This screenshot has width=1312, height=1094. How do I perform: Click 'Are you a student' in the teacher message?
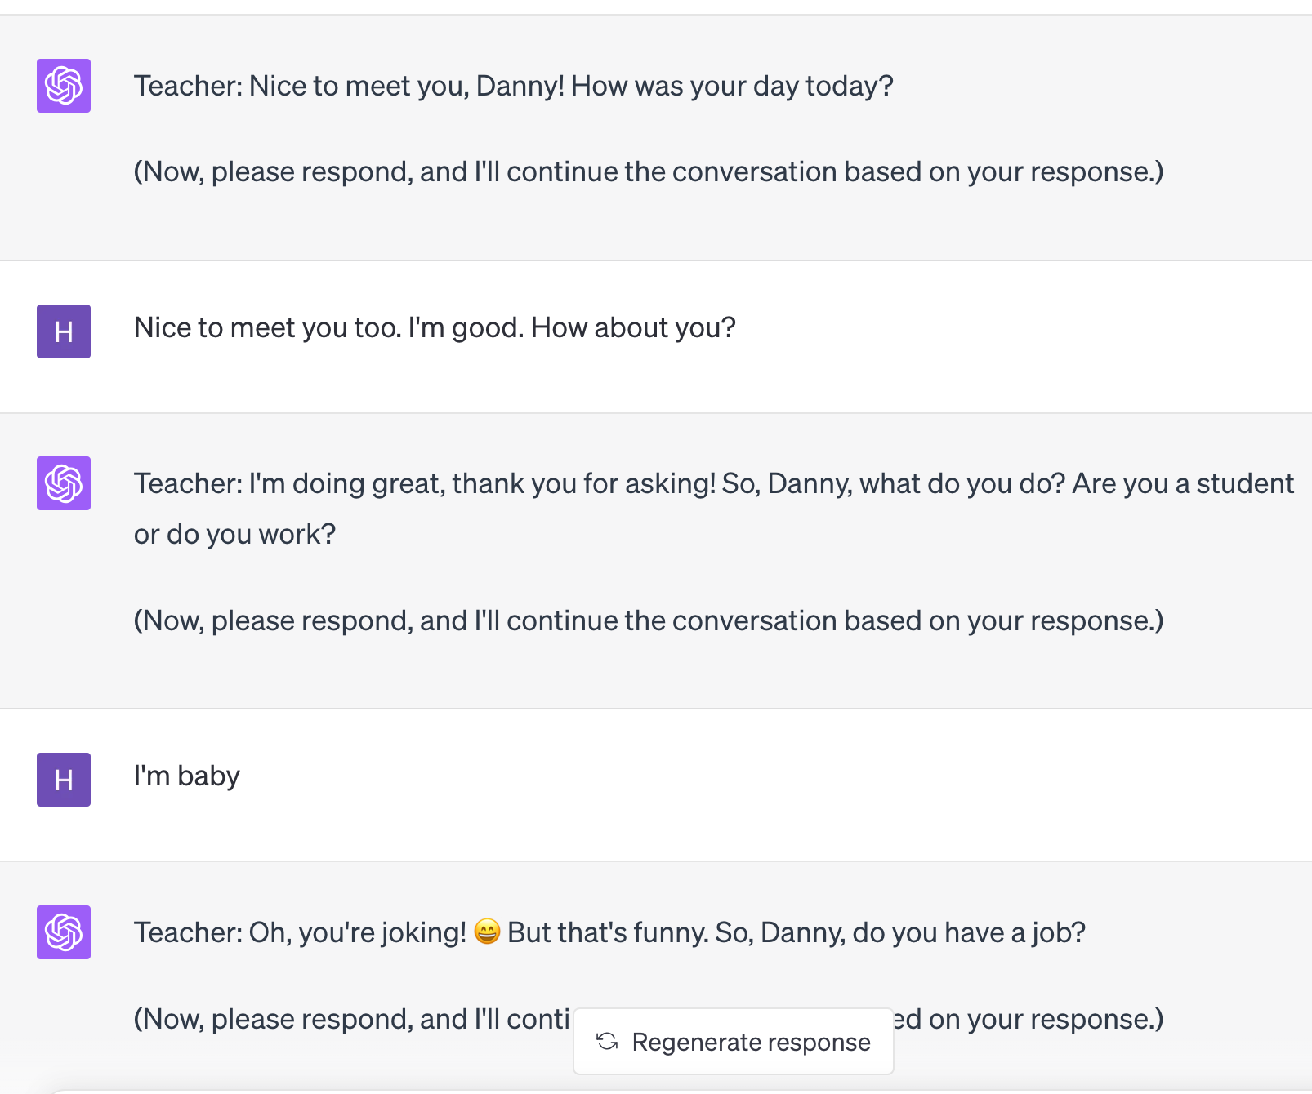click(x=1183, y=483)
